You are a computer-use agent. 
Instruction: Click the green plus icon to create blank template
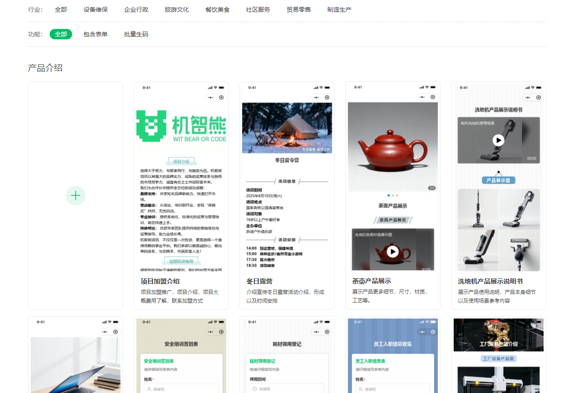(76, 196)
